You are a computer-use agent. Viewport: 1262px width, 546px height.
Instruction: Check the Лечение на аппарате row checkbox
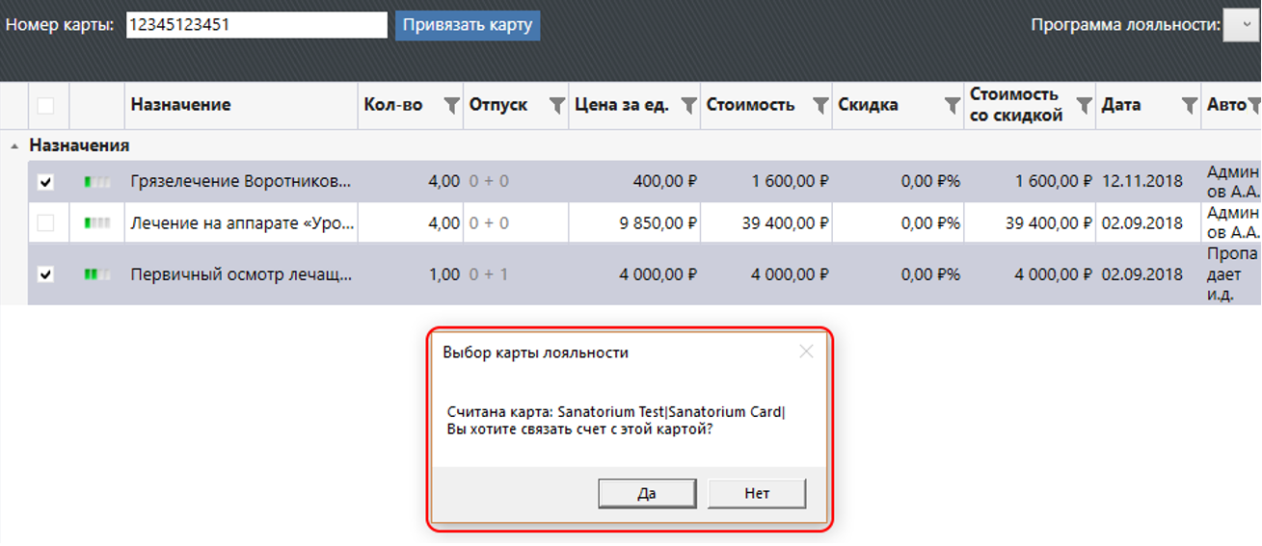tap(45, 223)
